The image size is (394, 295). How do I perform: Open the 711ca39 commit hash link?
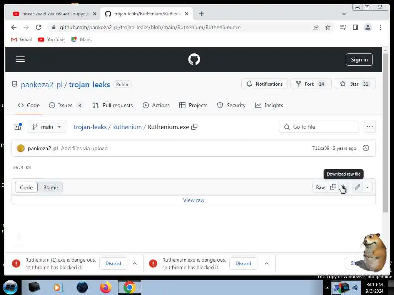(x=321, y=148)
